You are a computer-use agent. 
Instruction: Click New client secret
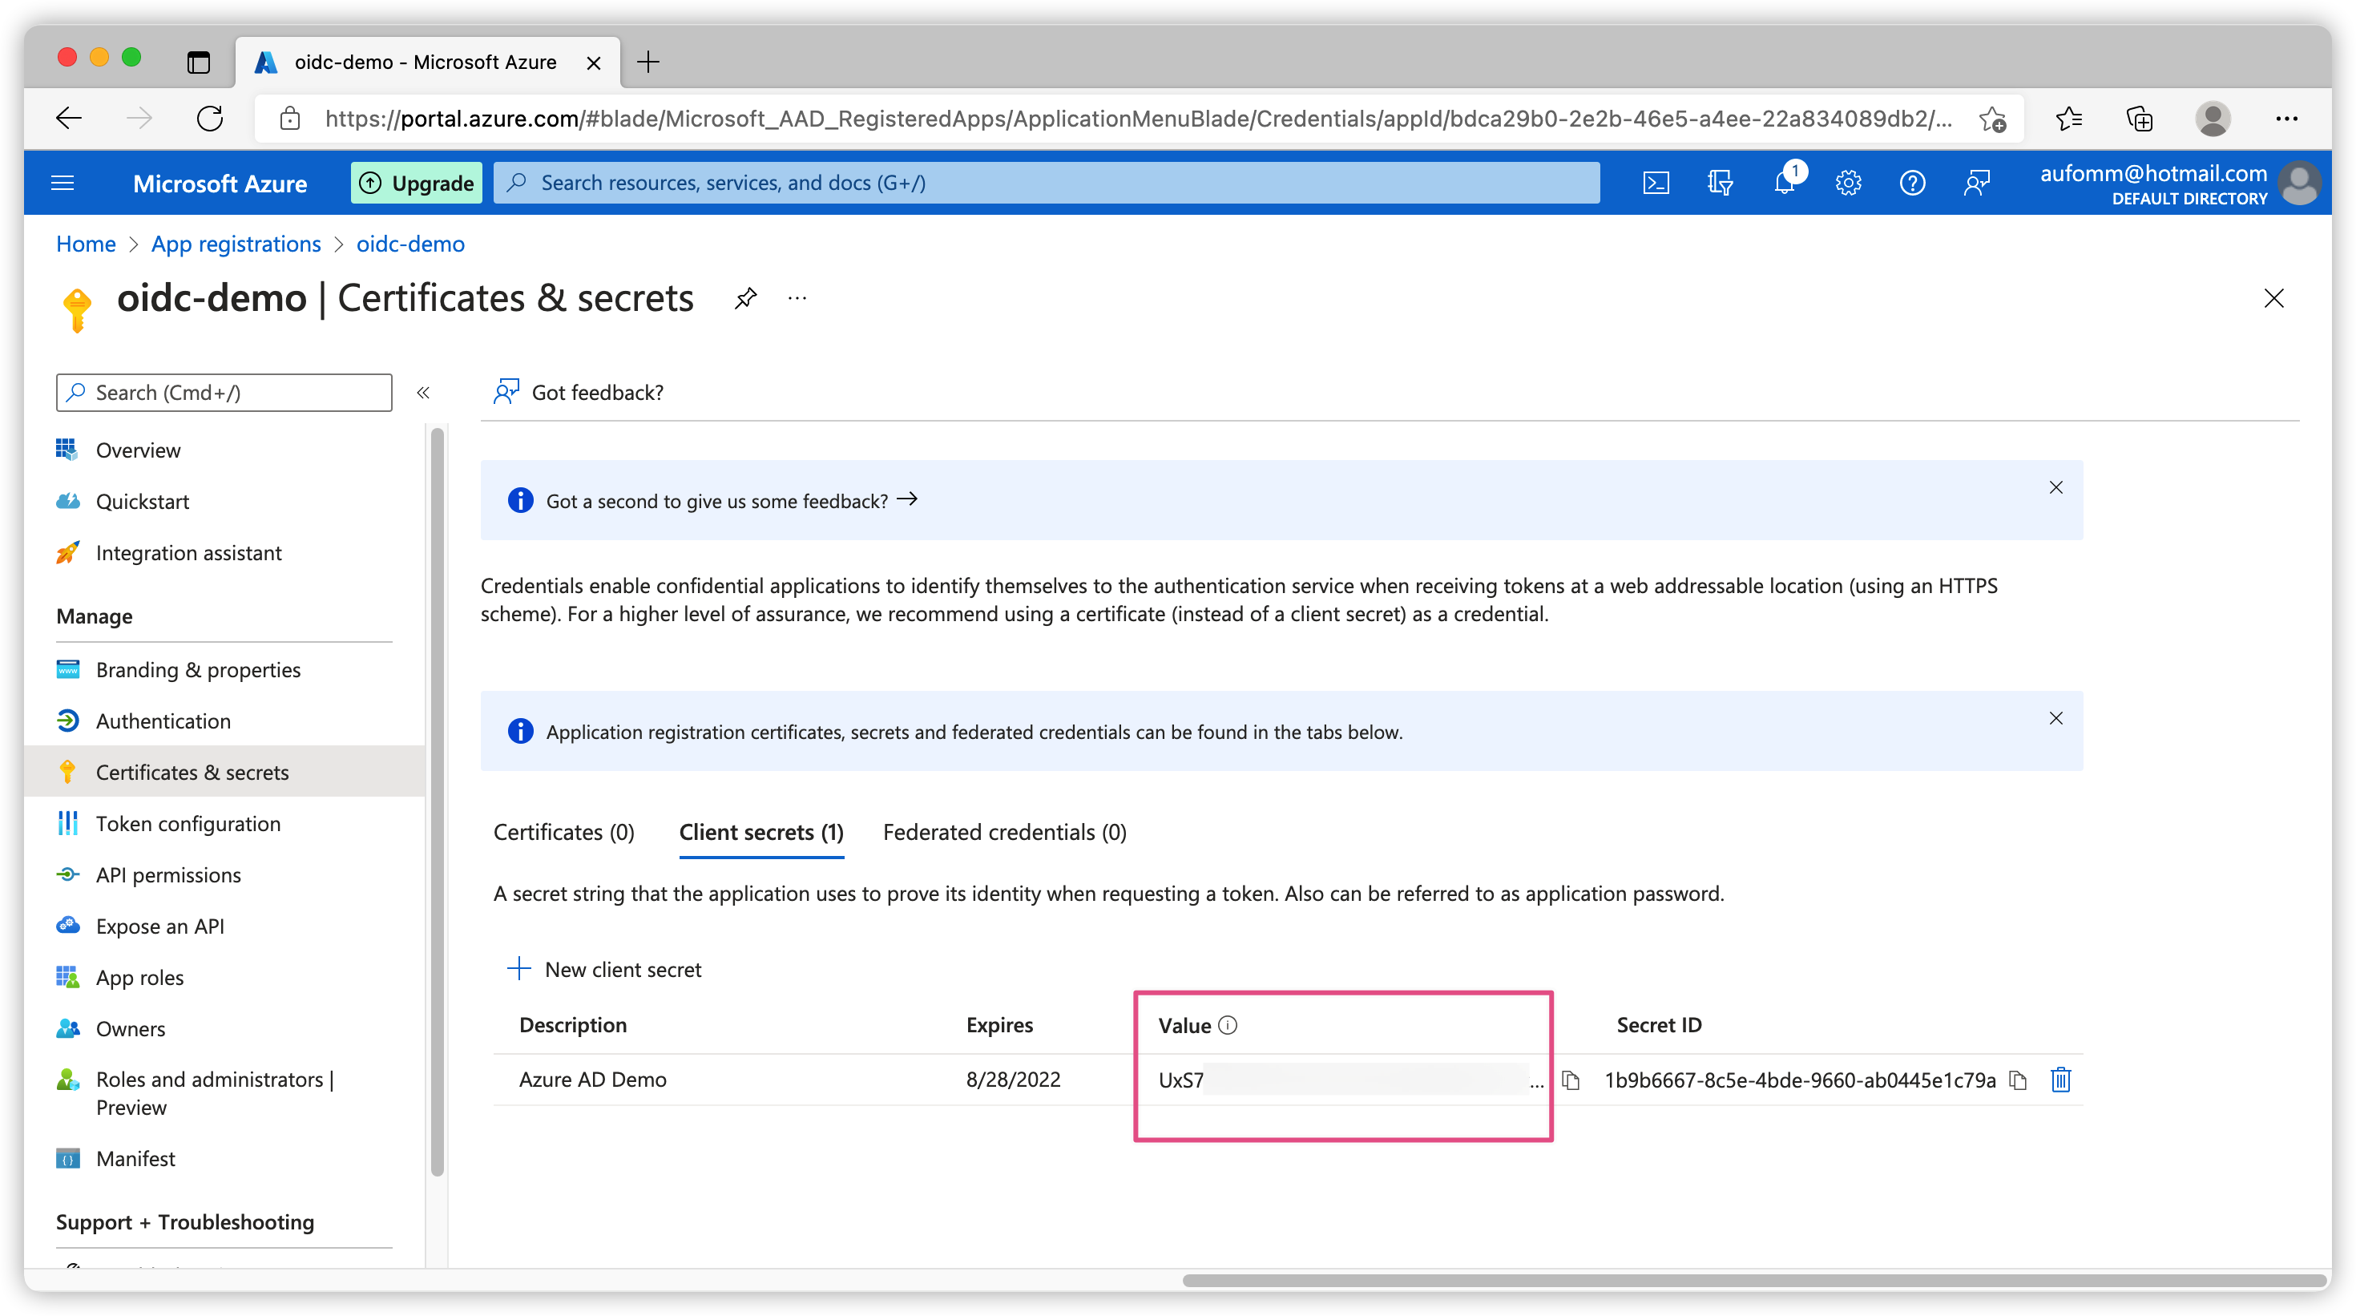[x=604, y=970]
